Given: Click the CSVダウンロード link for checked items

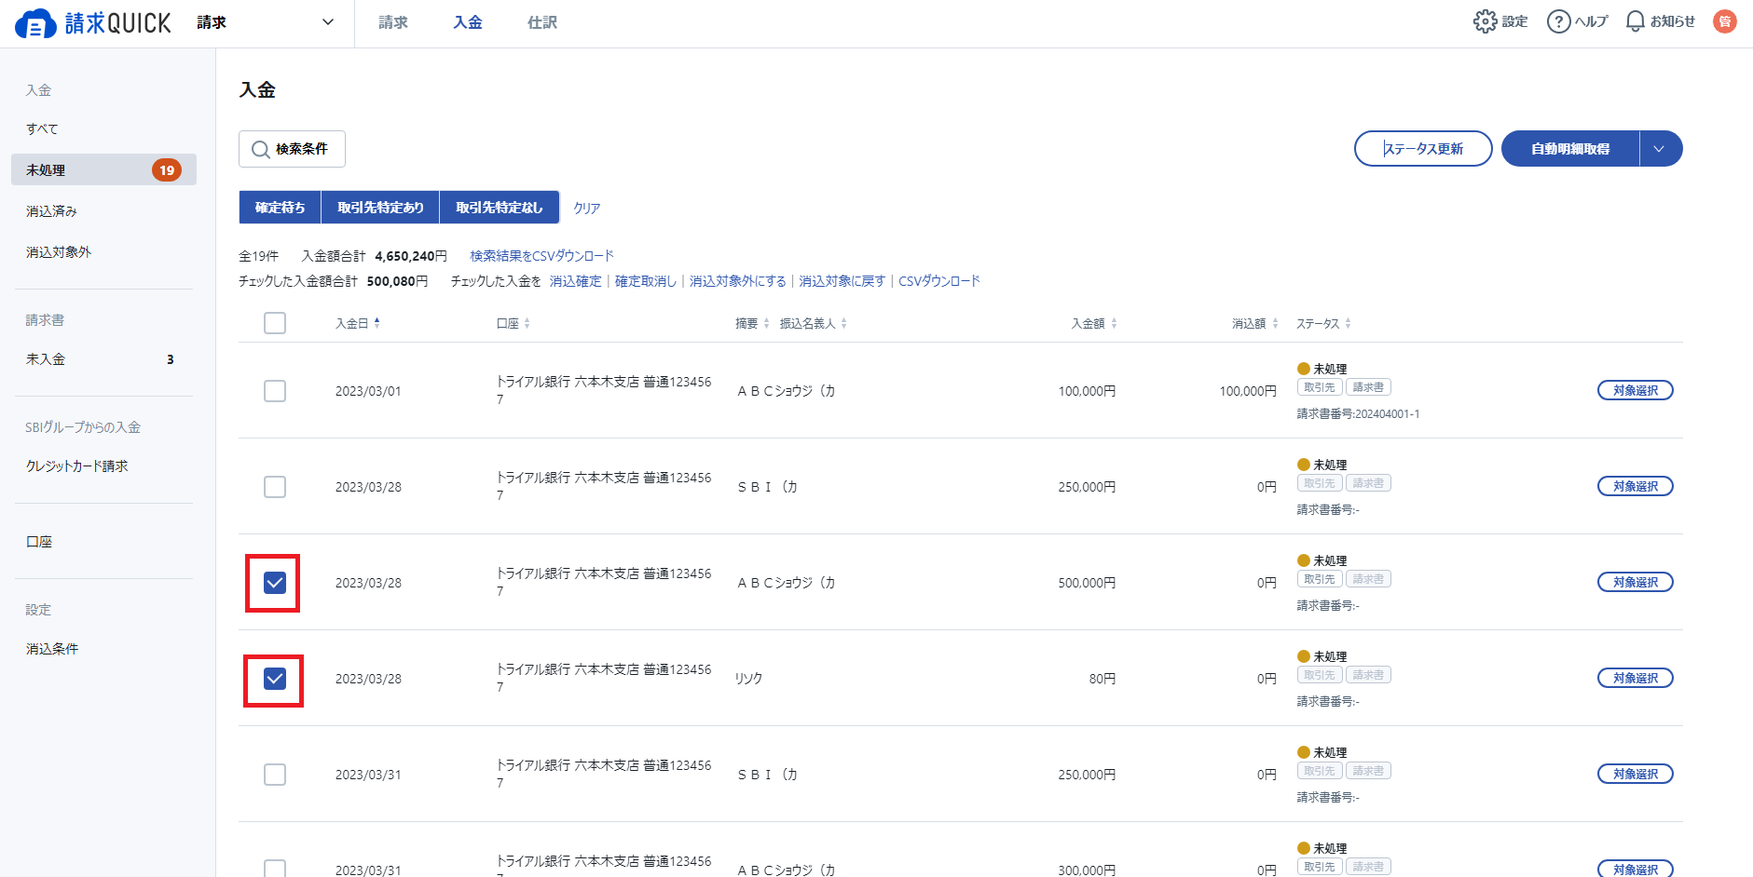Looking at the screenshot, I should coord(939,281).
